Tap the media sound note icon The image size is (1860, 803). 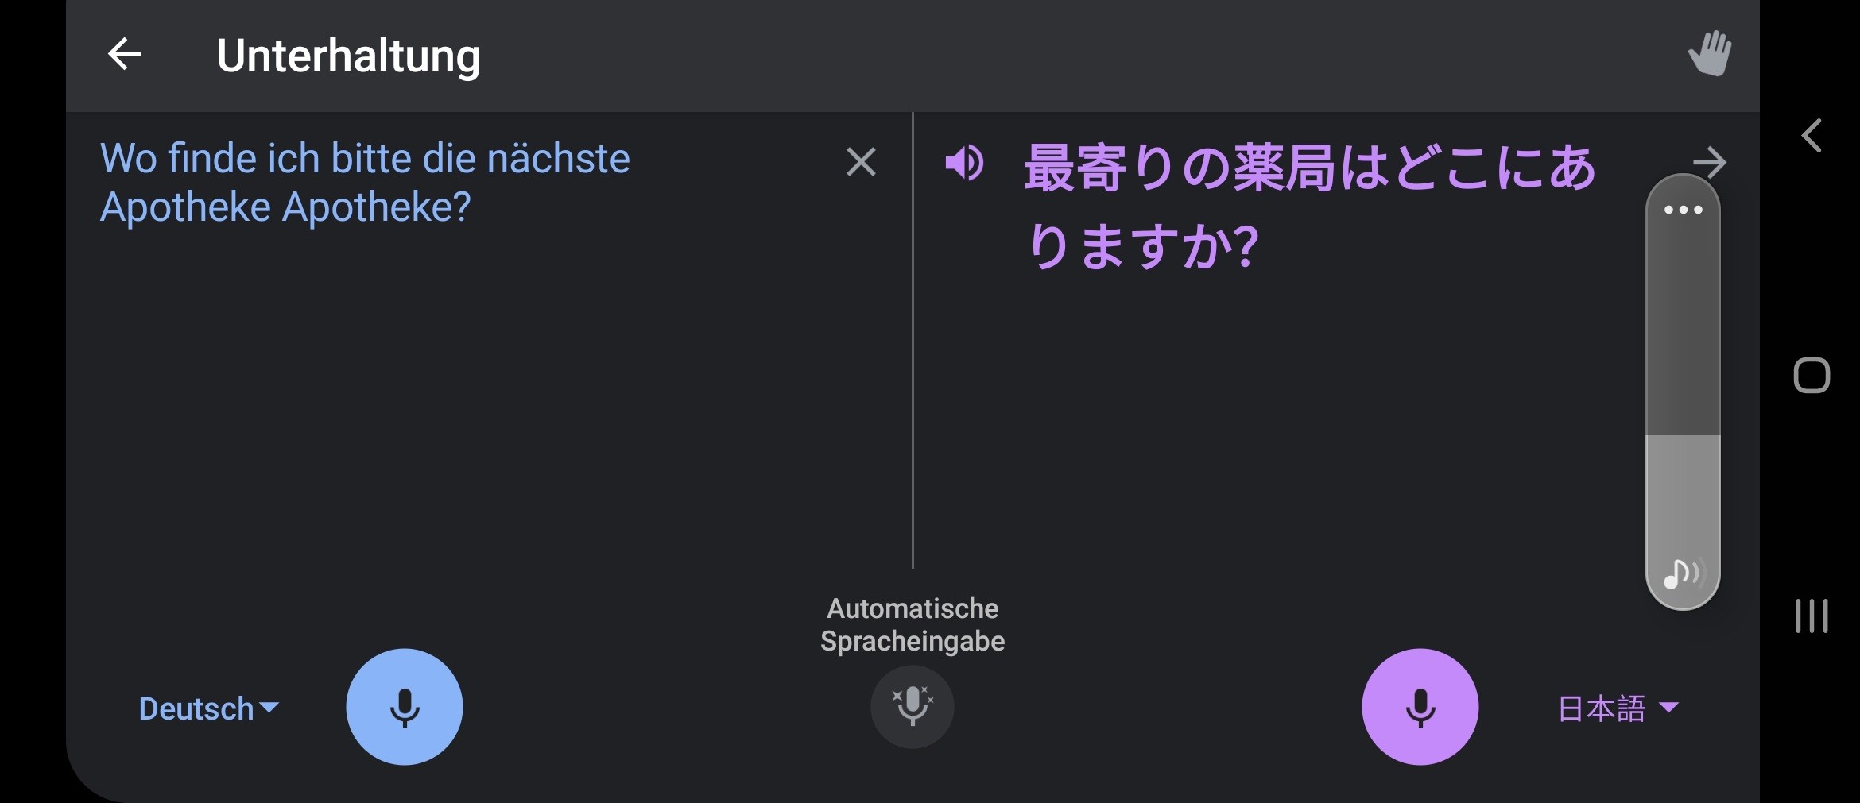coord(1680,573)
